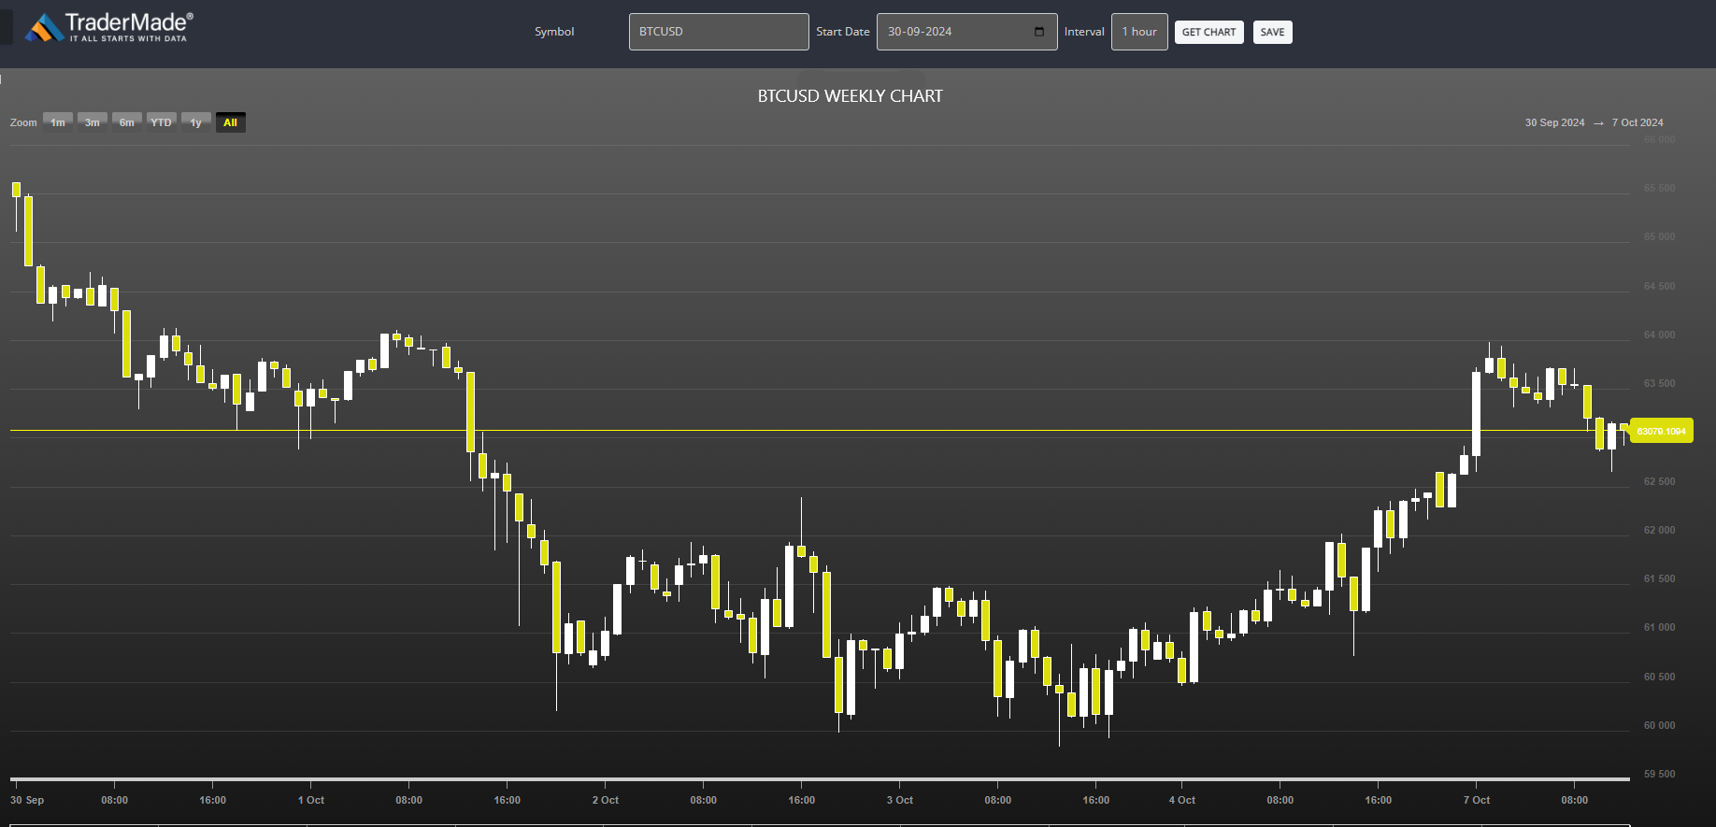The height and width of the screenshot is (827, 1716).
Task: Click the 62 500 price axis label
Action: coord(1659,481)
